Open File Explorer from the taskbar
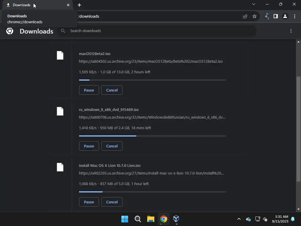This screenshot has width=301, height=226. [151, 219]
